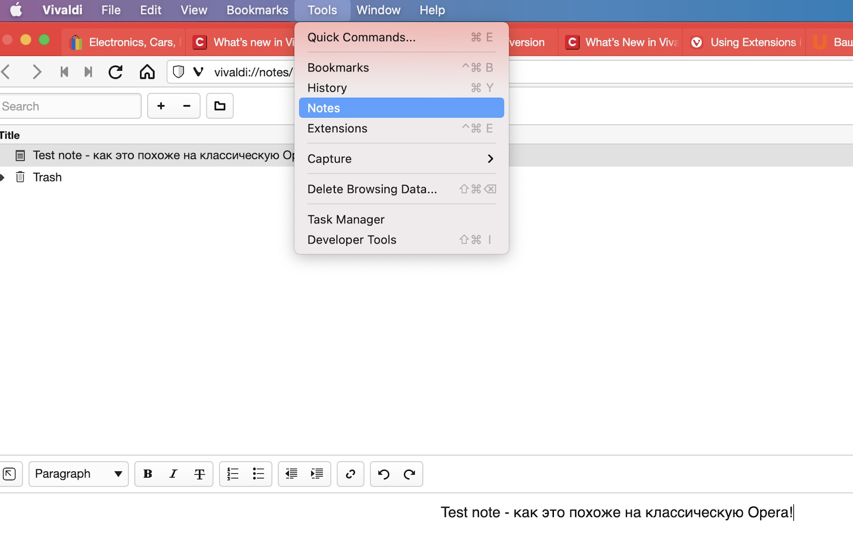853x555 pixels.
Task: Click the Trash bin icon
Action: 20,176
